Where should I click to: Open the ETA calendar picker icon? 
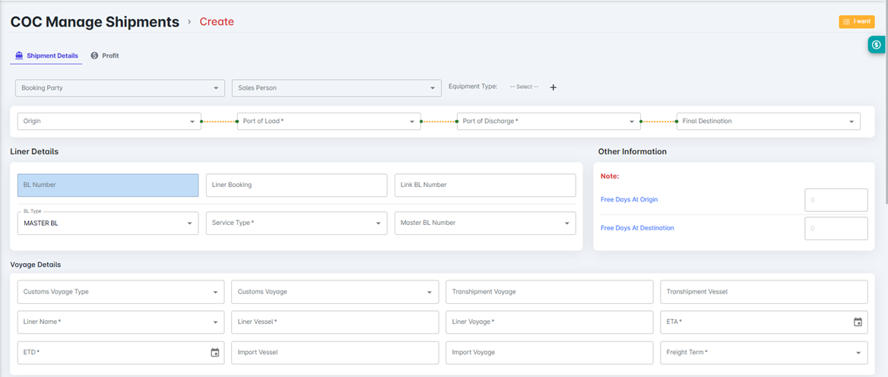pyautogui.click(x=858, y=322)
